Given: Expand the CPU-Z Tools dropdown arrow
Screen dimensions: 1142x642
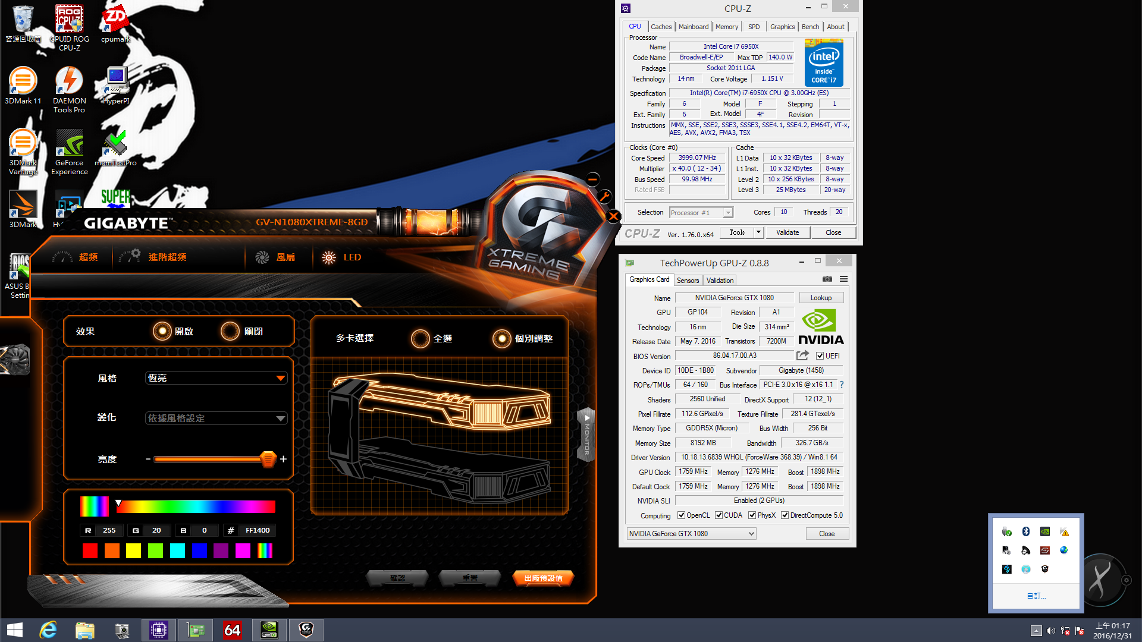Looking at the screenshot, I should pyautogui.click(x=758, y=232).
